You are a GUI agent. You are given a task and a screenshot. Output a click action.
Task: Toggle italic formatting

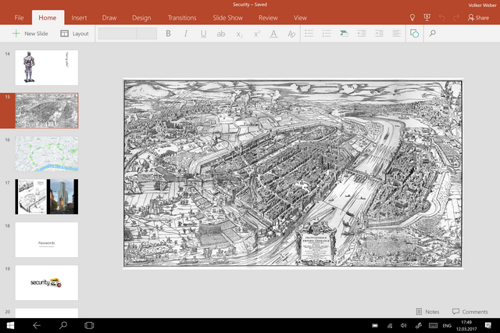(186, 34)
